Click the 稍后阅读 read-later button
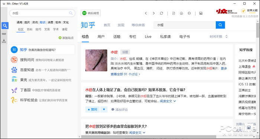This screenshot has height=139, width=260. [x=91, y=13]
